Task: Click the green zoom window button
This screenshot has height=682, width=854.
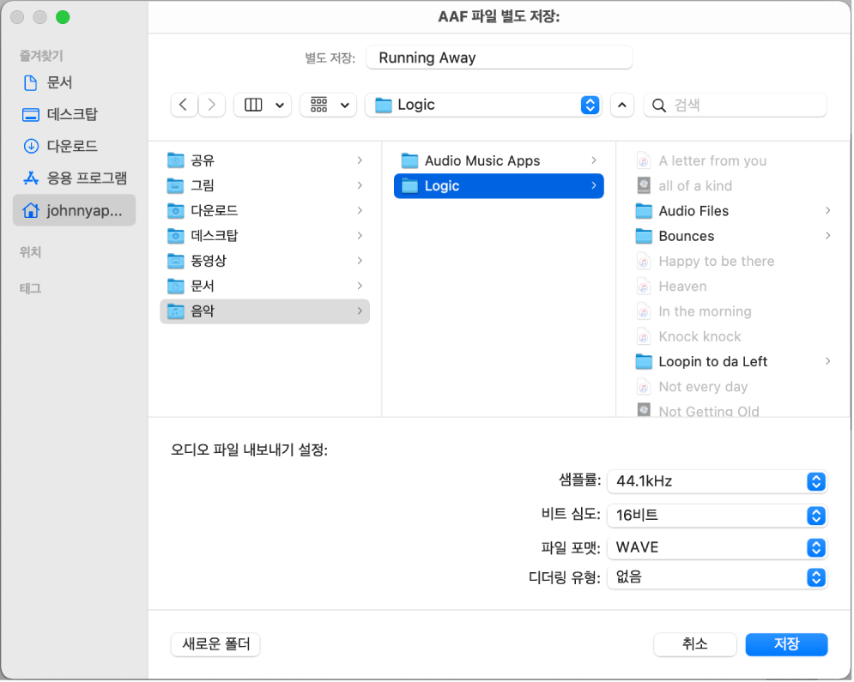Action: point(63,17)
